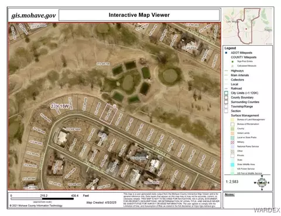
Task: Click the map disclaimer text block
Action: pos(171,200)
